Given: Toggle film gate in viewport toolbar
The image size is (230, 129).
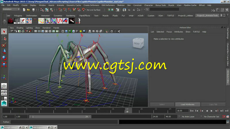Looking at the screenshot, I should point(39,31).
